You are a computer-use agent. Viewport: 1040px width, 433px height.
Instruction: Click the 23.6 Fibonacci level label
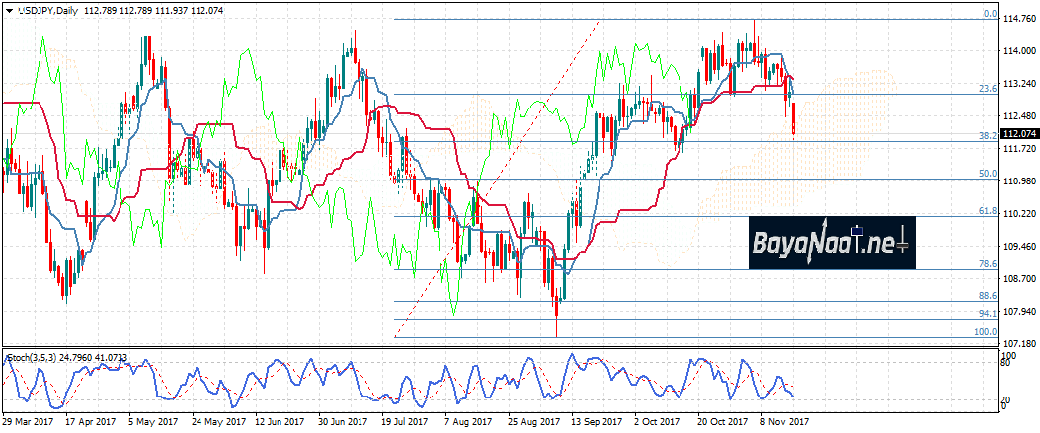click(985, 89)
